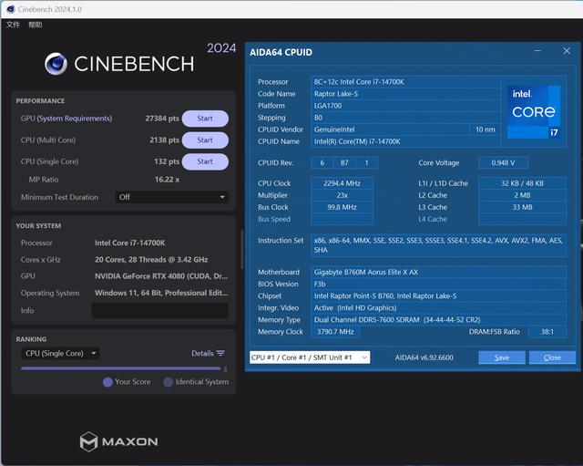Click the CPU Clock 2294.4 MHz value

342,183
